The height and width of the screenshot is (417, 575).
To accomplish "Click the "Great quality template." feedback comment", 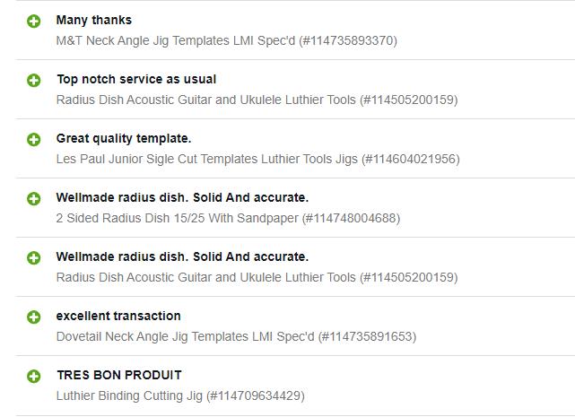I will 124,138.
